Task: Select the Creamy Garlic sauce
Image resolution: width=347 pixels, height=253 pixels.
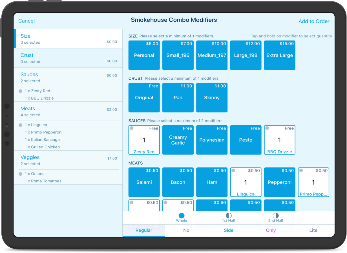Action: (178, 140)
